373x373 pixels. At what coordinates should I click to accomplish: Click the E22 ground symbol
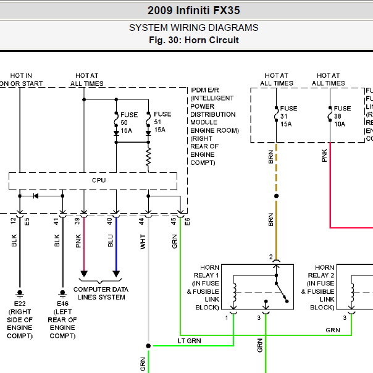20,294
